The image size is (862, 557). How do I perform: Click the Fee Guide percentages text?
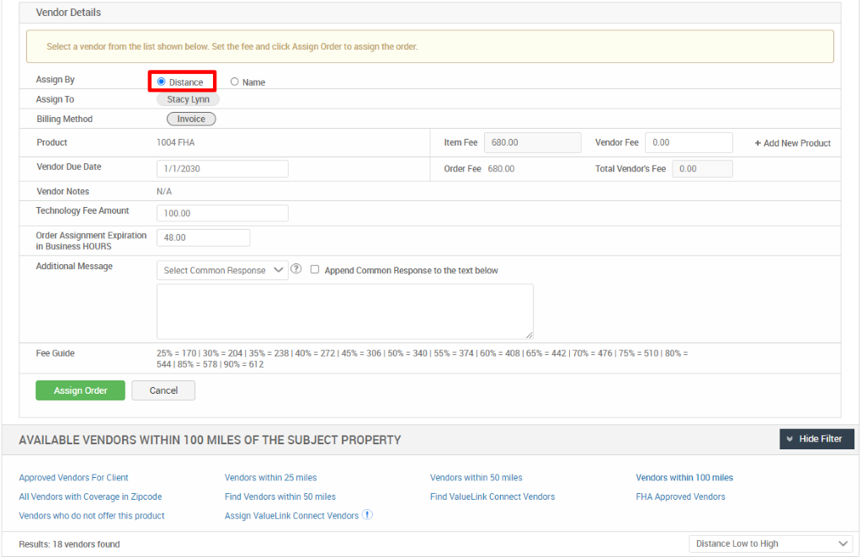[423, 358]
